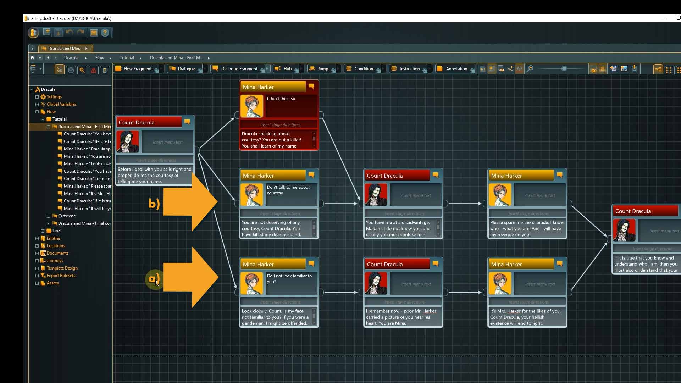Navigate home using the house icon in the breadcrumb

(32, 57)
